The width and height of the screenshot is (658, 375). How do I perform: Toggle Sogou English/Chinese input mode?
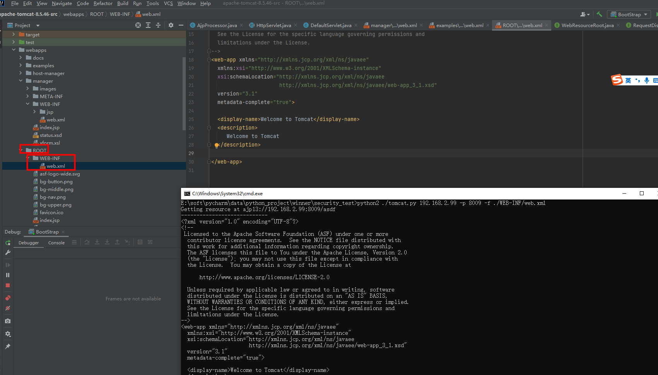pyautogui.click(x=628, y=80)
